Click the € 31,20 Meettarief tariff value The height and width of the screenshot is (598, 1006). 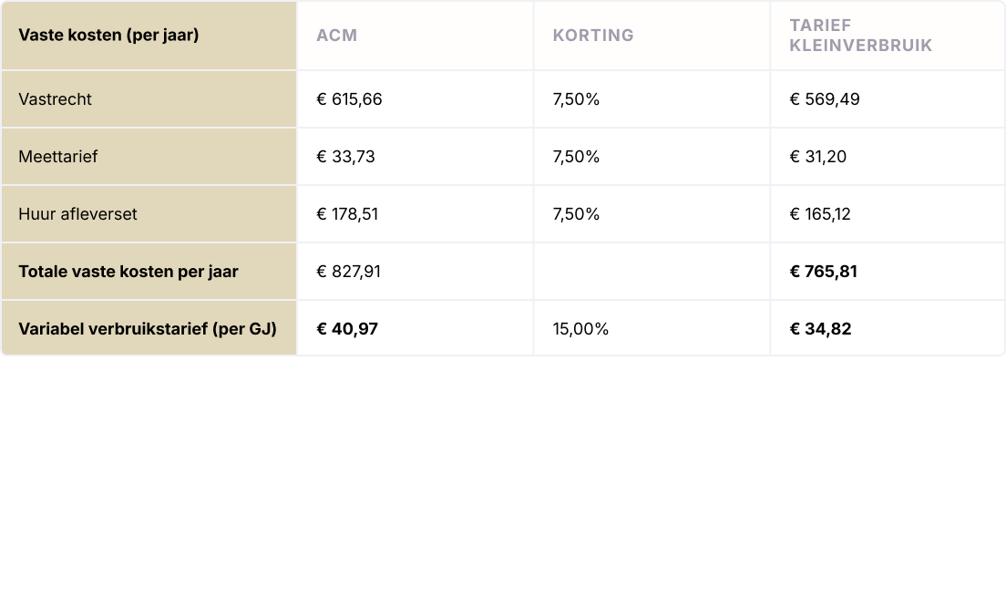817,157
